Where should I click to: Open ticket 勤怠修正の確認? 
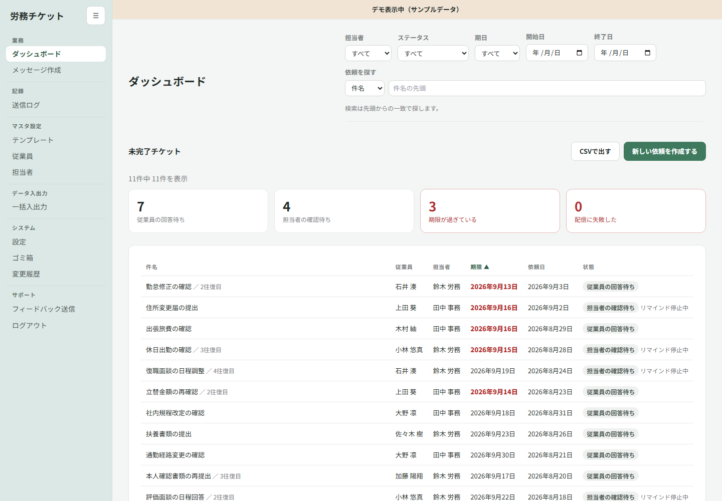tap(168, 287)
